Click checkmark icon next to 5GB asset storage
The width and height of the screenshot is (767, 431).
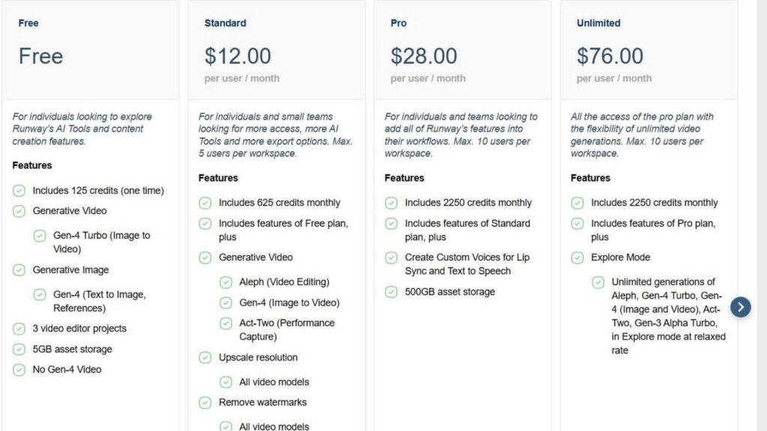pyautogui.click(x=19, y=349)
